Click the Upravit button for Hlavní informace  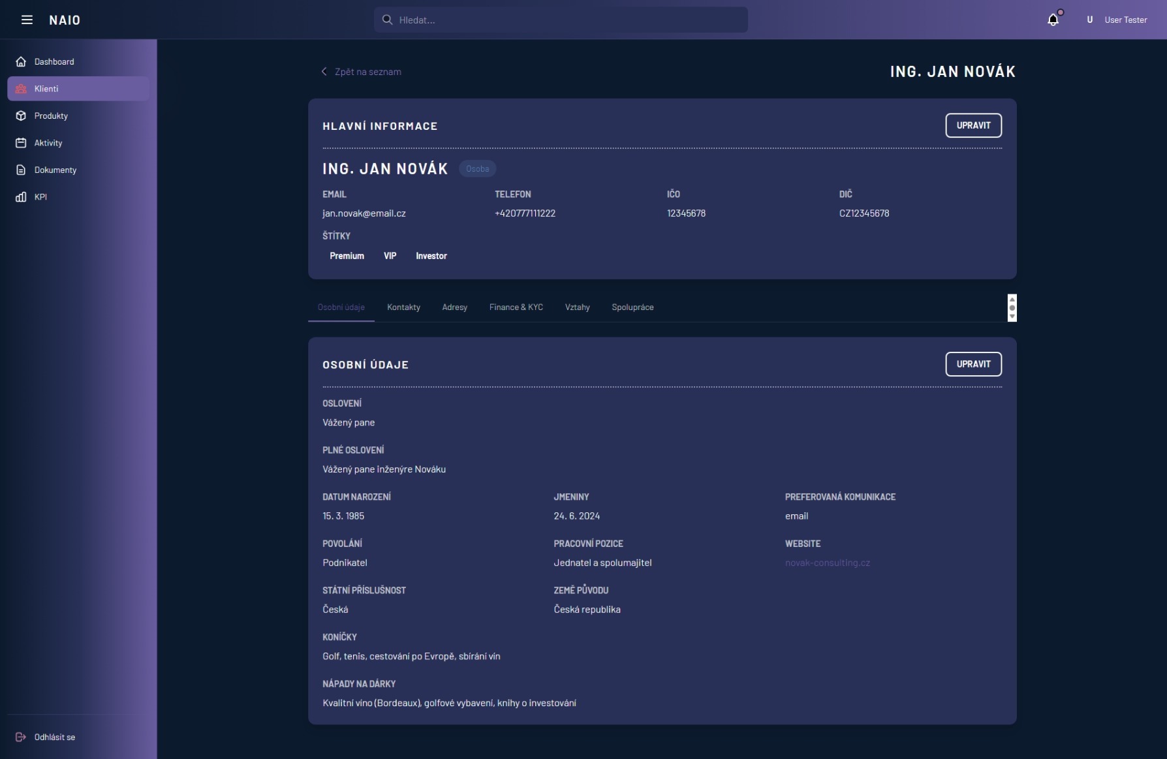[x=973, y=125]
